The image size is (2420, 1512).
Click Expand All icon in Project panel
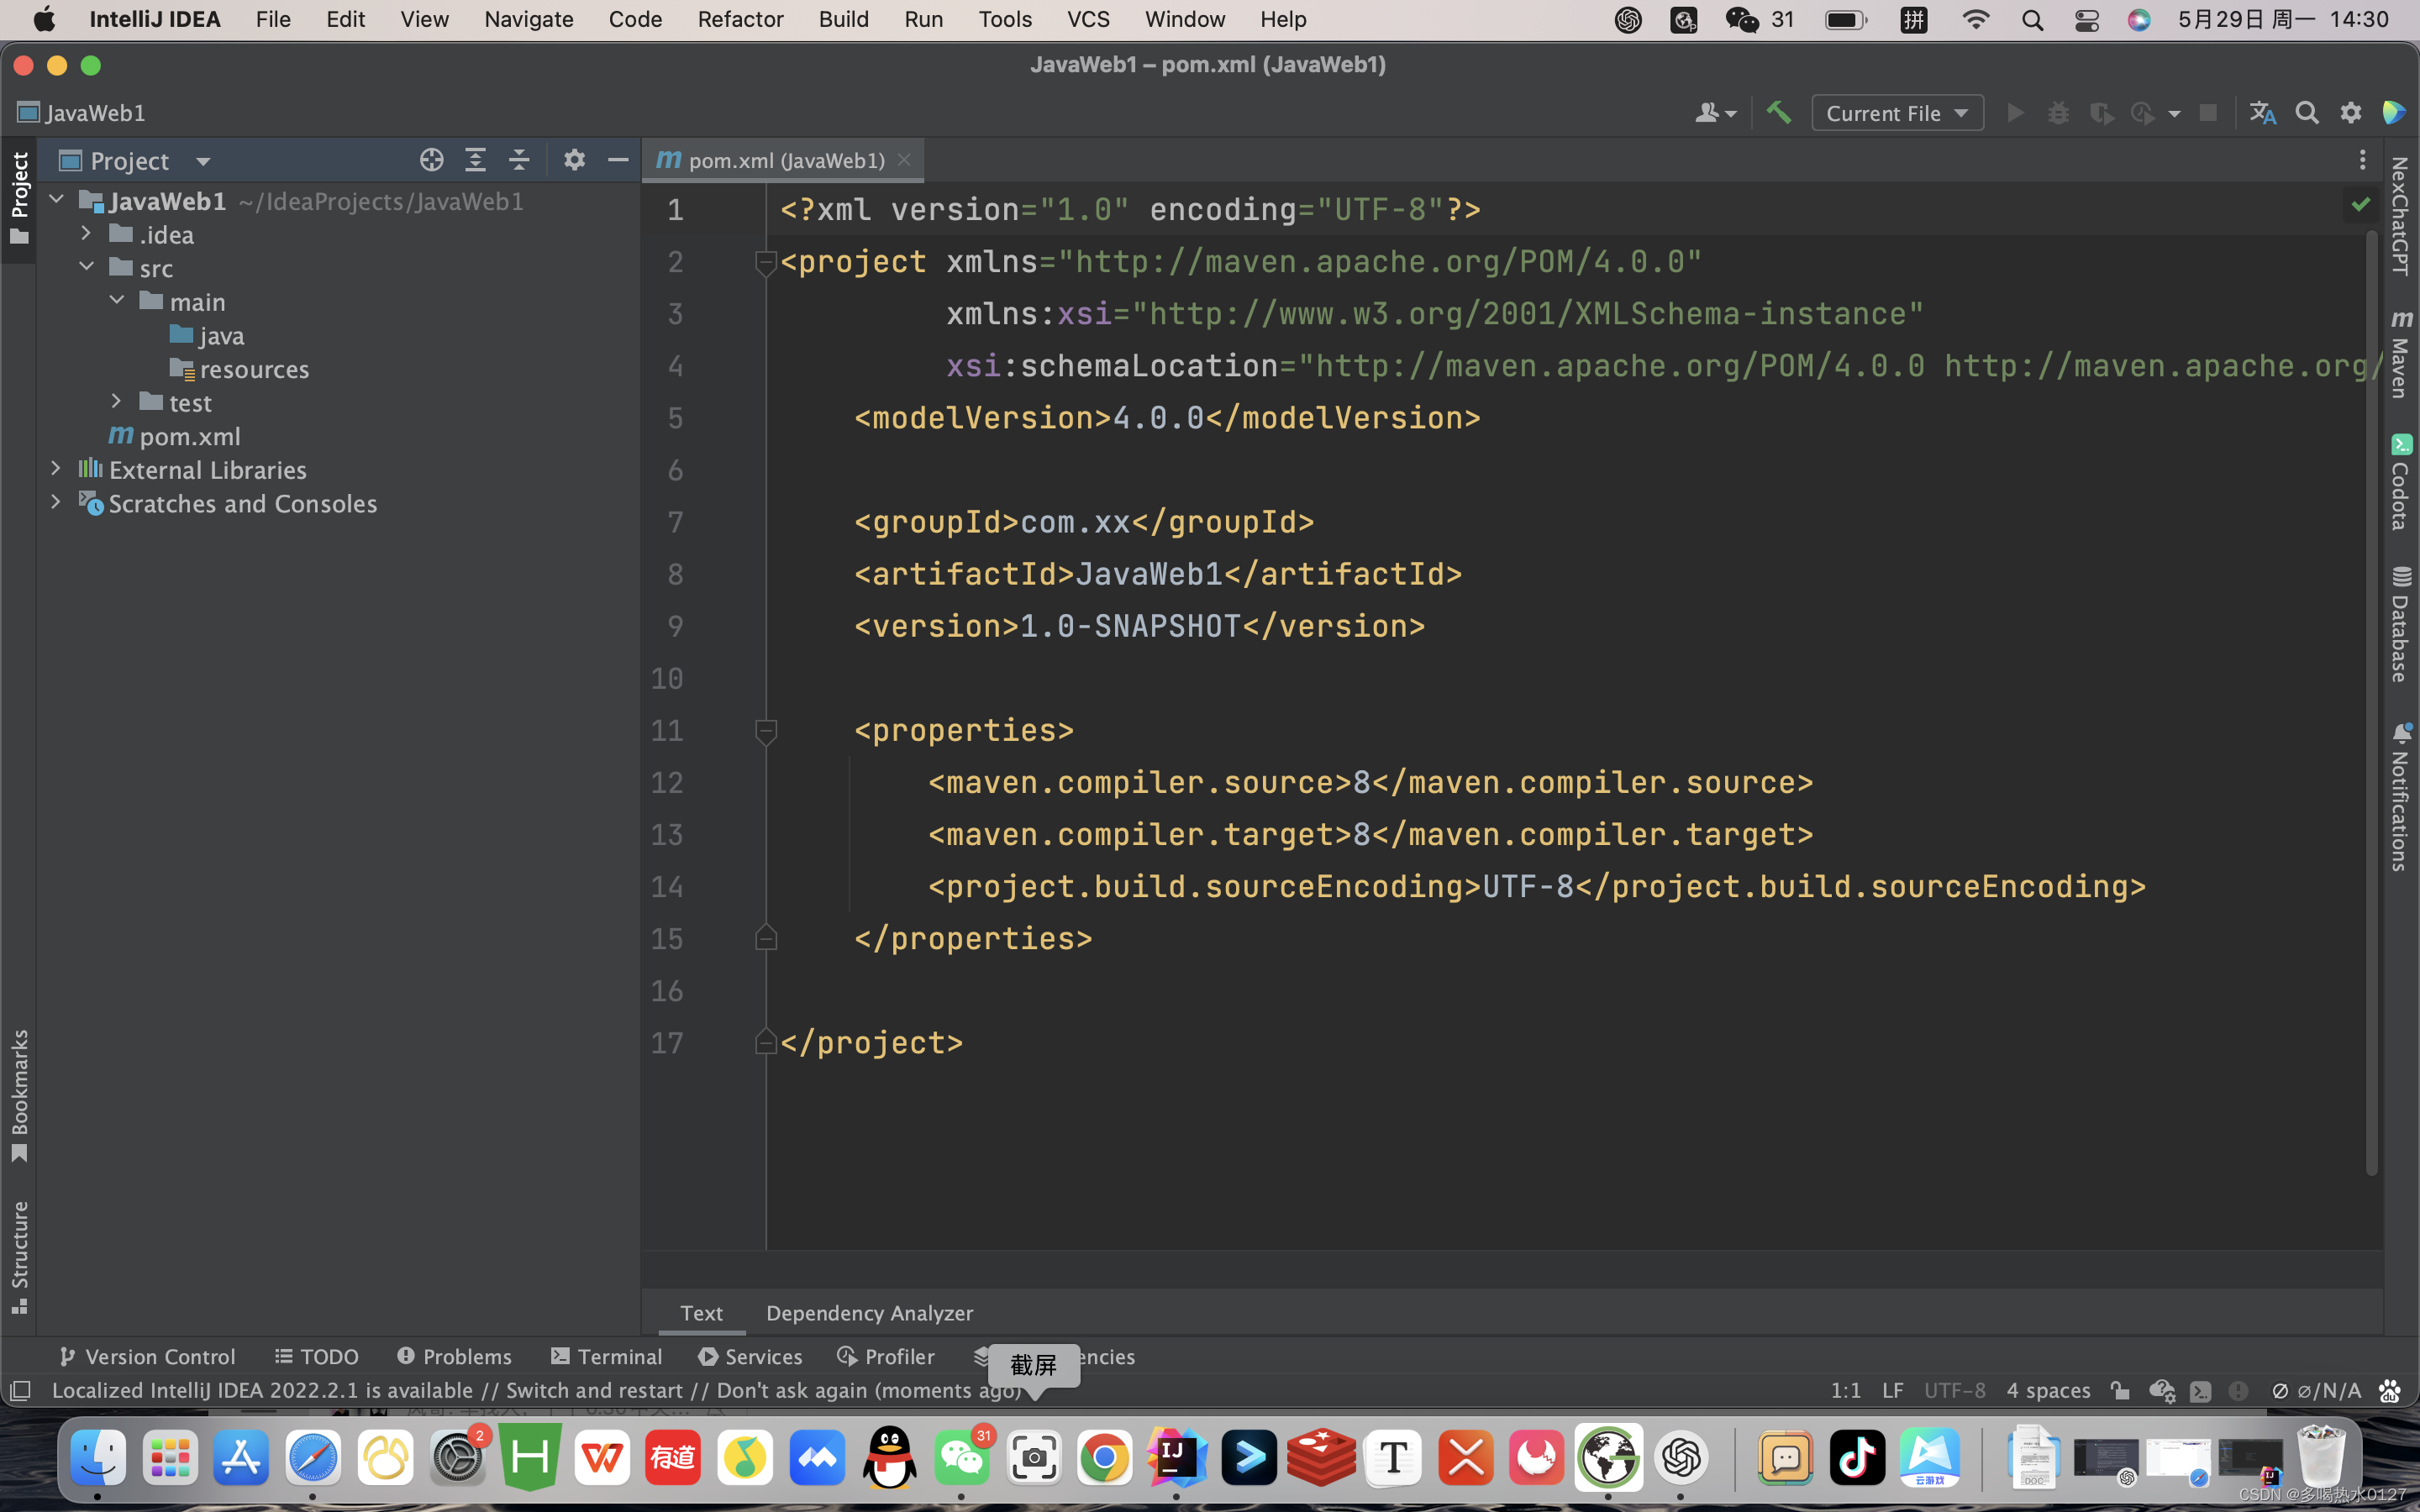(475, 160)
